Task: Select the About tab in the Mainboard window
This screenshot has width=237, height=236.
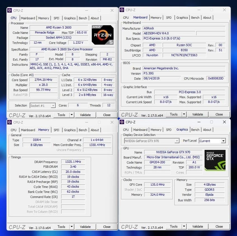Action: [x=207, y=17]
